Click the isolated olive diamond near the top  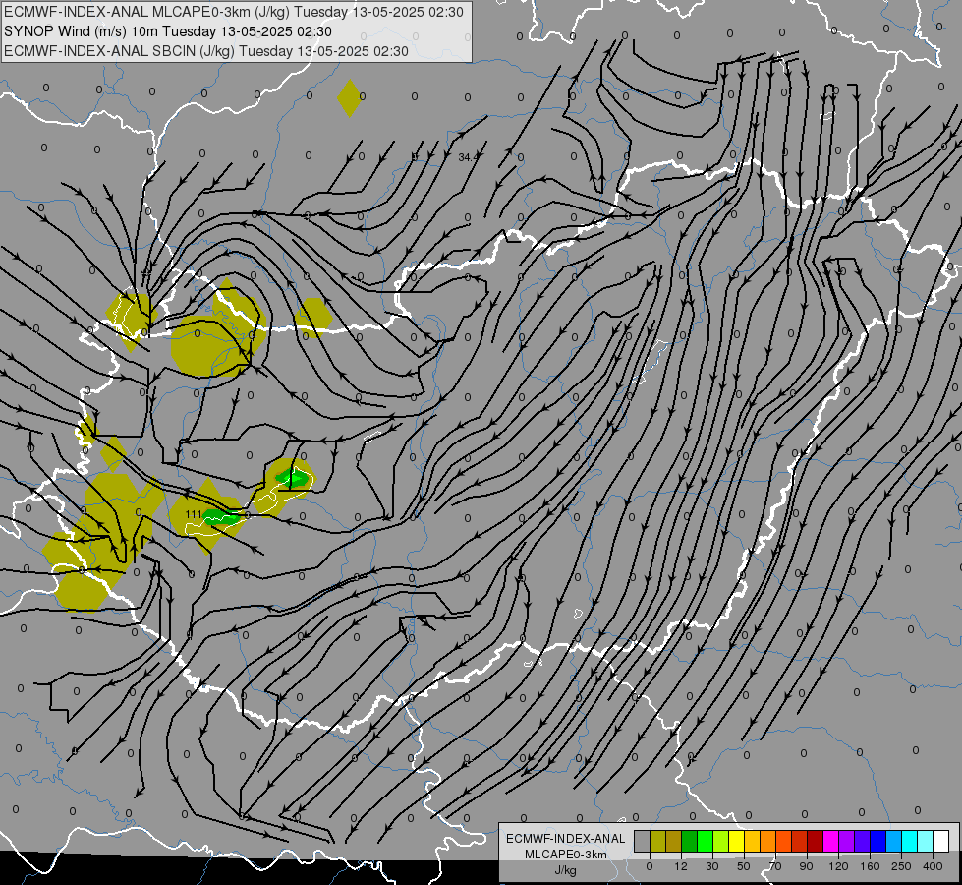coord(349,97)
